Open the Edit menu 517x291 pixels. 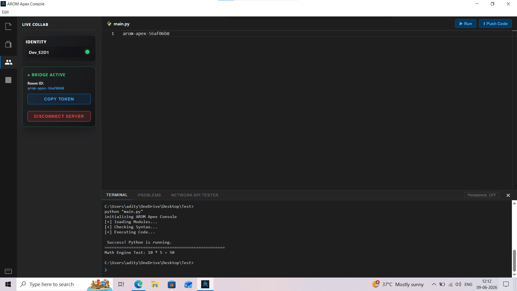5,12
